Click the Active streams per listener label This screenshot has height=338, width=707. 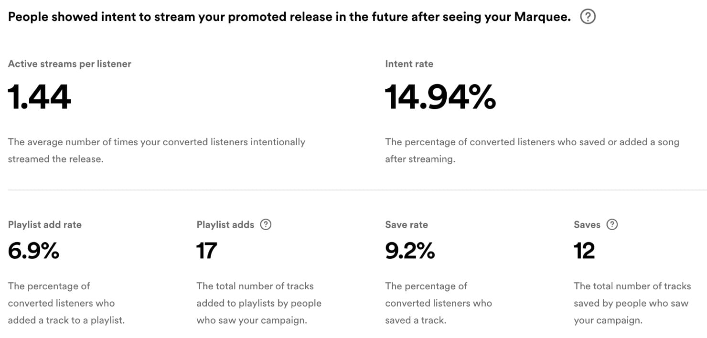pyautogui.click(x=70, y=64)
